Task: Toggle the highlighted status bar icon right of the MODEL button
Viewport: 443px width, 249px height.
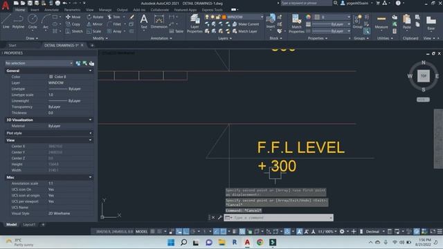Action: [179, 232]
